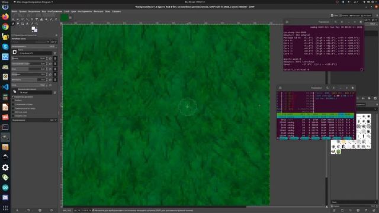Select the Color Picker tool

pyautogui.click(x=32, y=24)
